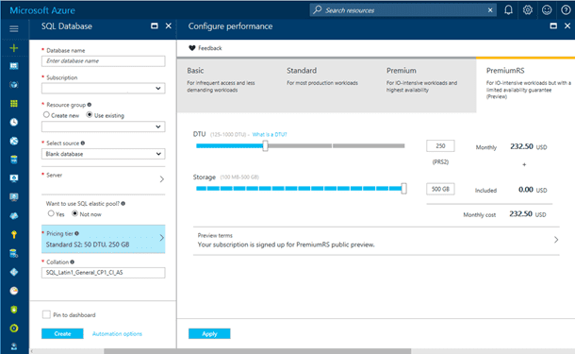Viewport: 575px width, 354px height.
Task: Open the hamburger menu in the sidebar
Action: pyautogui.click(x=14, y=28)
